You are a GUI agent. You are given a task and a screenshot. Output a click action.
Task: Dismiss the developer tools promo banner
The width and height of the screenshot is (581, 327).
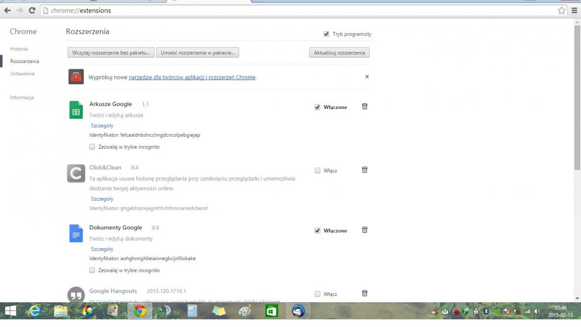pos(367,77)
